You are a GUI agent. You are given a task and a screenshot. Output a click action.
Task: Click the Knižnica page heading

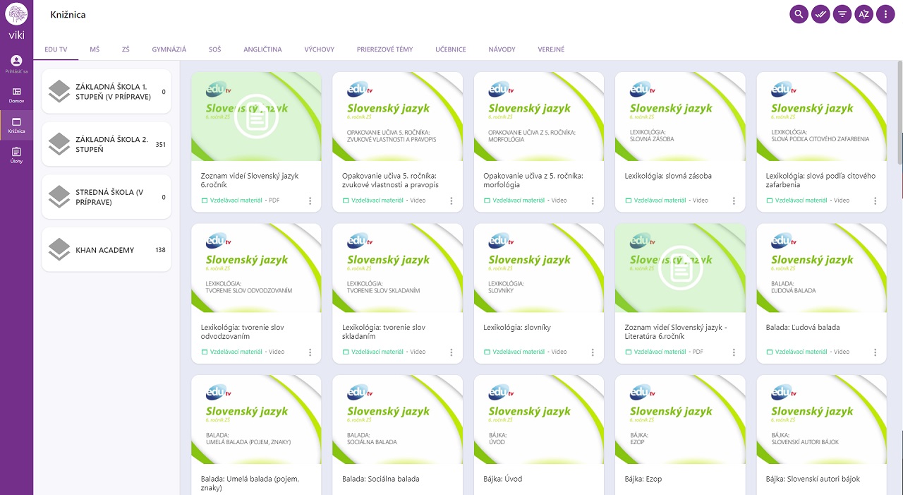pos(68,15)
